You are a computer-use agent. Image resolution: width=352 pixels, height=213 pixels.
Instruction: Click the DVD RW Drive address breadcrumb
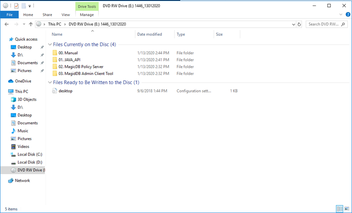[x=97, y=24]
